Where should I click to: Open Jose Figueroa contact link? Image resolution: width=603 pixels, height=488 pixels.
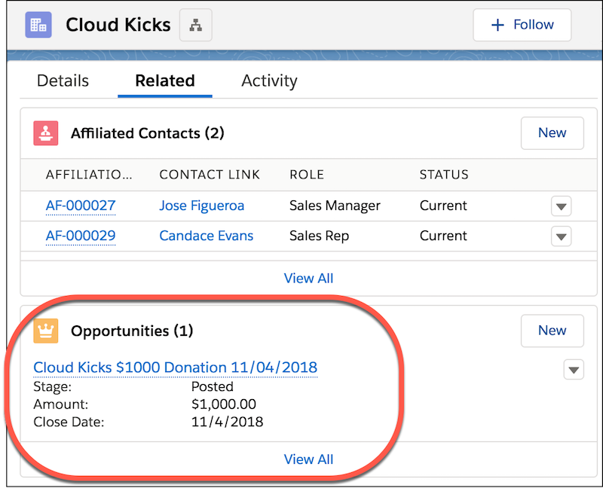pos(202,206)
